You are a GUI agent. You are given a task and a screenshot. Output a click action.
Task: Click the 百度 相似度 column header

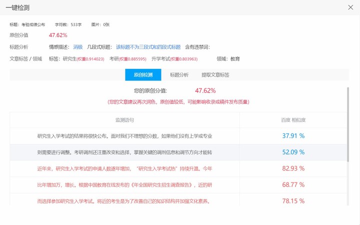coord(293,120)
